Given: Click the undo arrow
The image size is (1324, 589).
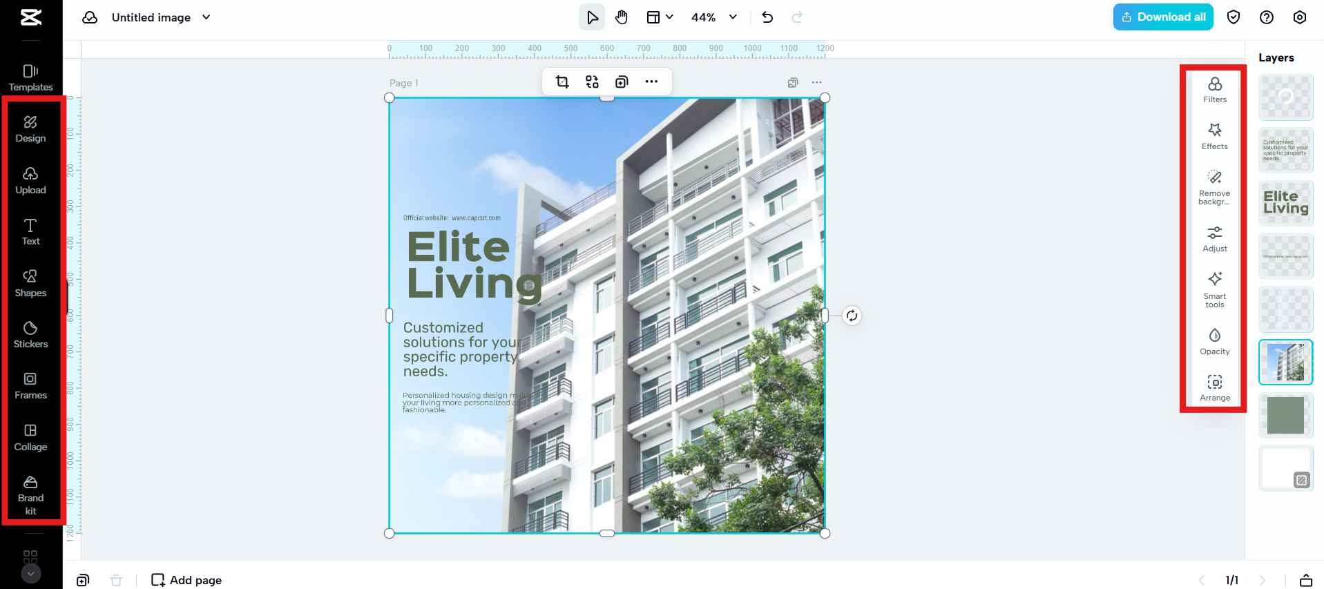Looking at the screenshot, I should 767,17.
